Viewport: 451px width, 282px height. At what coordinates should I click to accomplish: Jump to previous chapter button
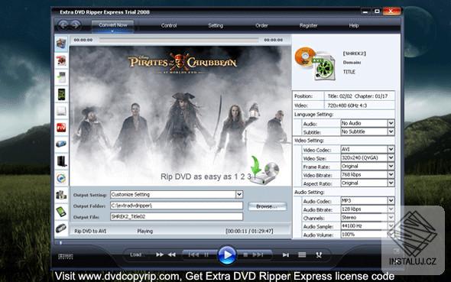(193, 254)
